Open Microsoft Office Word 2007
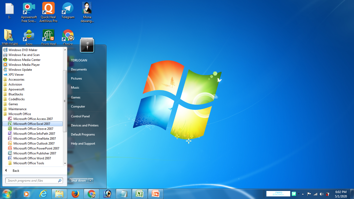This screenshot has height=199, width=354. [32, 158]
